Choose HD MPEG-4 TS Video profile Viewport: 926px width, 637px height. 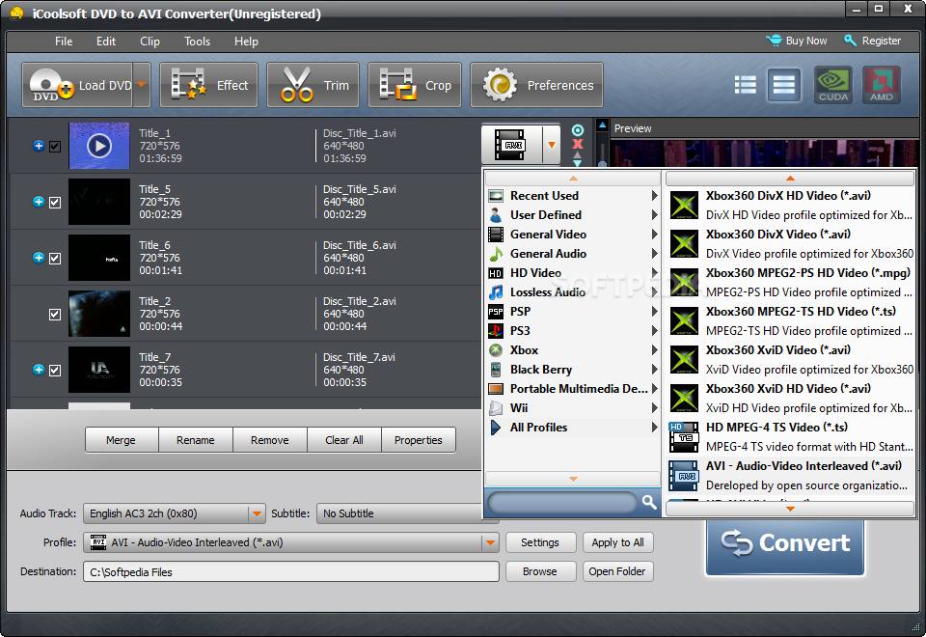(x=791, y=436)
